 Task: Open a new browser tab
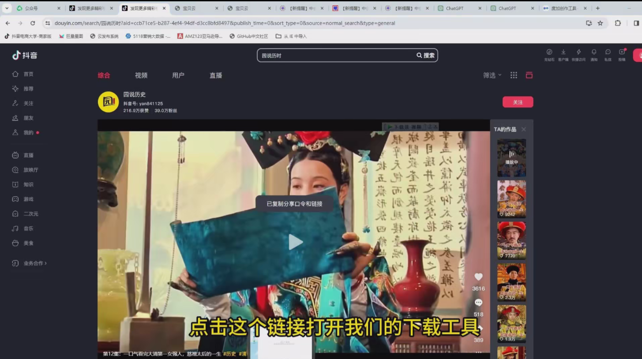[598, 8]
